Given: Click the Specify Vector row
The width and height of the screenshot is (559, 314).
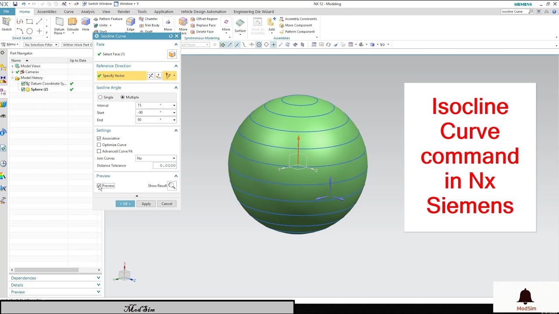Looking at the screenshot, I should pyautogui.click(x=121, y=76).
